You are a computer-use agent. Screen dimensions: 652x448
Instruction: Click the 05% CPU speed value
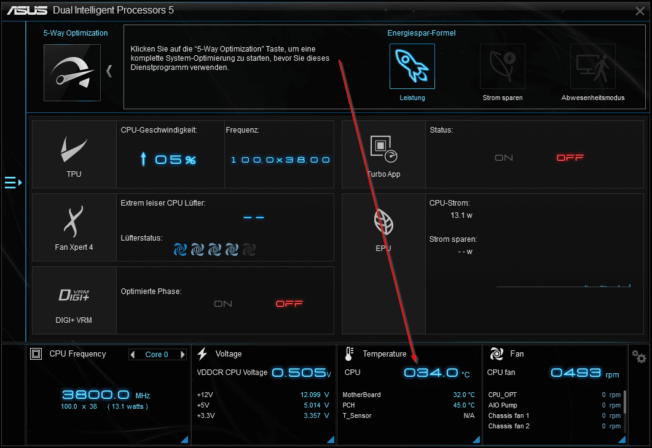click(x=176, y=160)
